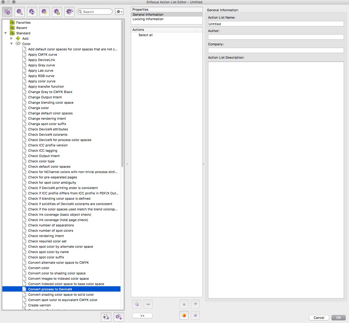Select 'Apply CMYK curve' action
The image size is (349, 323).
click(42, 55)
